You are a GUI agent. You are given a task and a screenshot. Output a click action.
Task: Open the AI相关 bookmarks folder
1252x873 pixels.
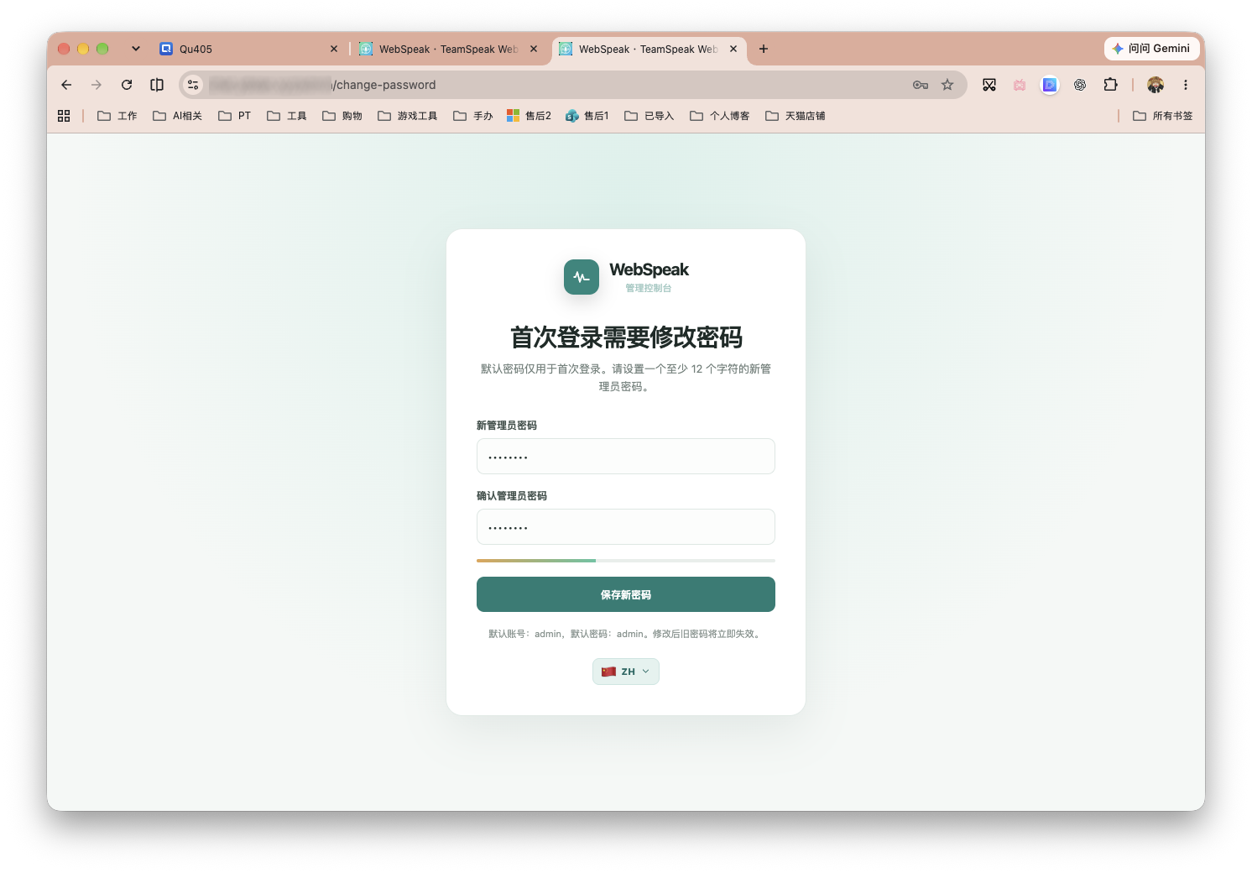[177, 116]
